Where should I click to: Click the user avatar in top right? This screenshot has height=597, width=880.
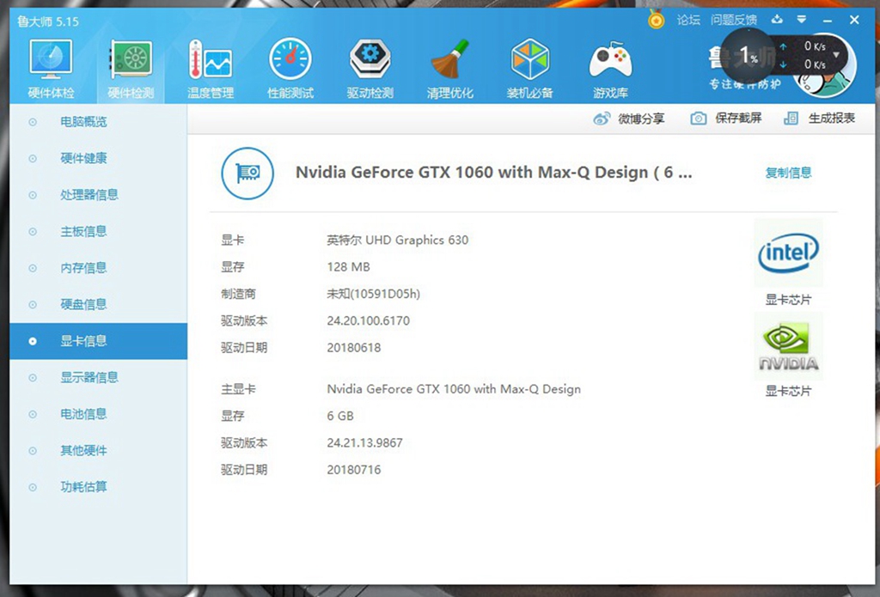point(825,67)
